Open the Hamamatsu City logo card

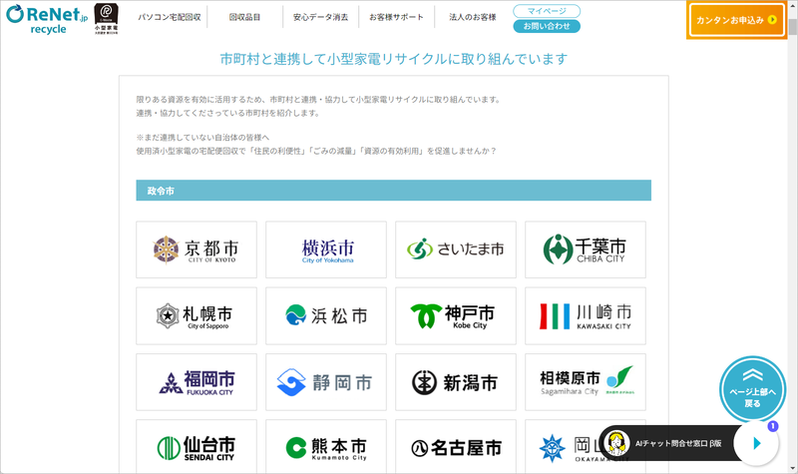click(x=326, y=315)
